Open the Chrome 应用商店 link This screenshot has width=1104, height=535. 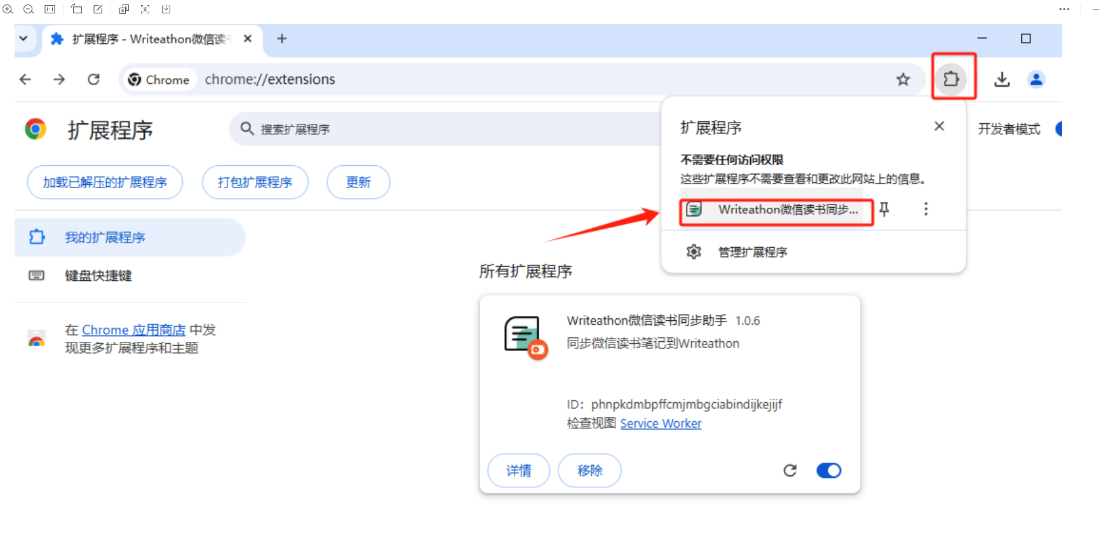[x=133, y=330]
